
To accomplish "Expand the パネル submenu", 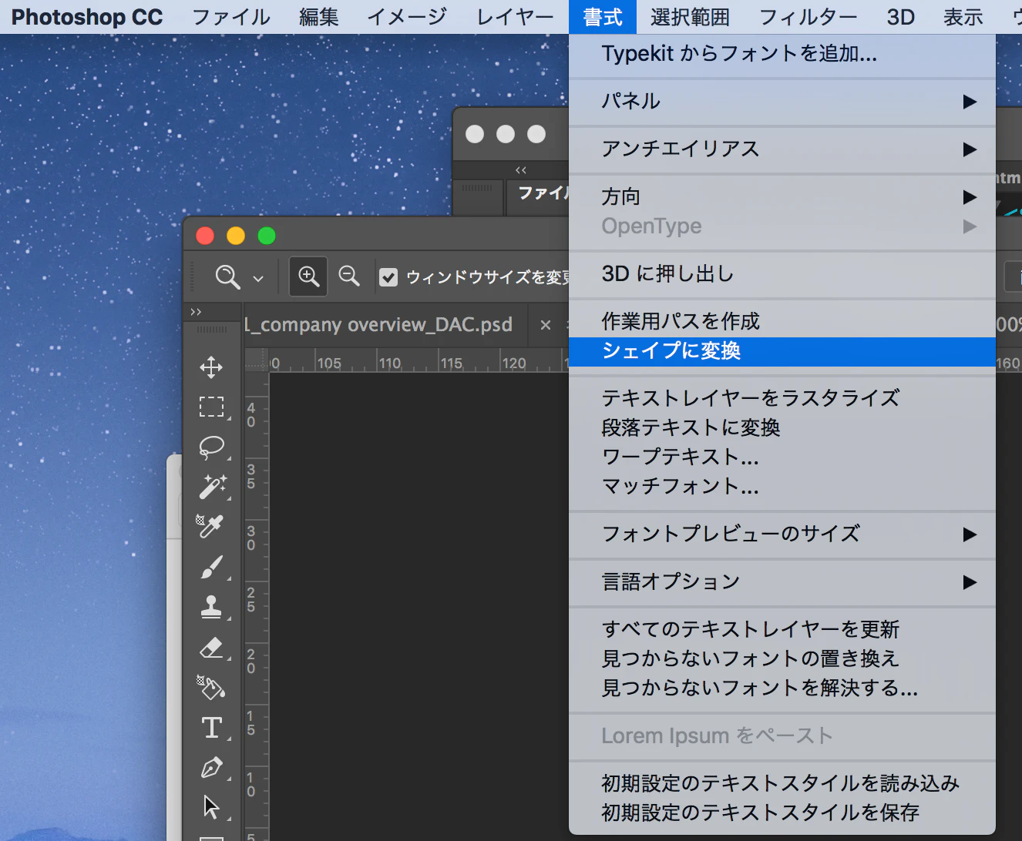I will pyautogui.click(x=782, y=101).
